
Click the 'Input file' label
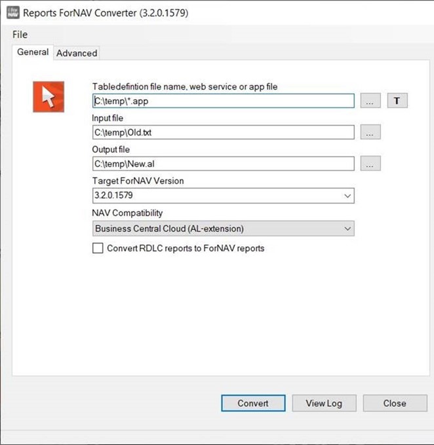click(108, 118)
